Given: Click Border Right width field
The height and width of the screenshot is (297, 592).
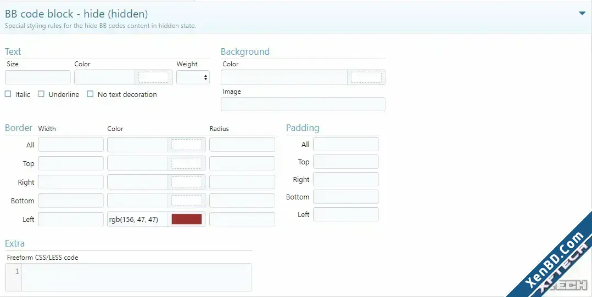Looking at the screenshot, I should 71,182.
